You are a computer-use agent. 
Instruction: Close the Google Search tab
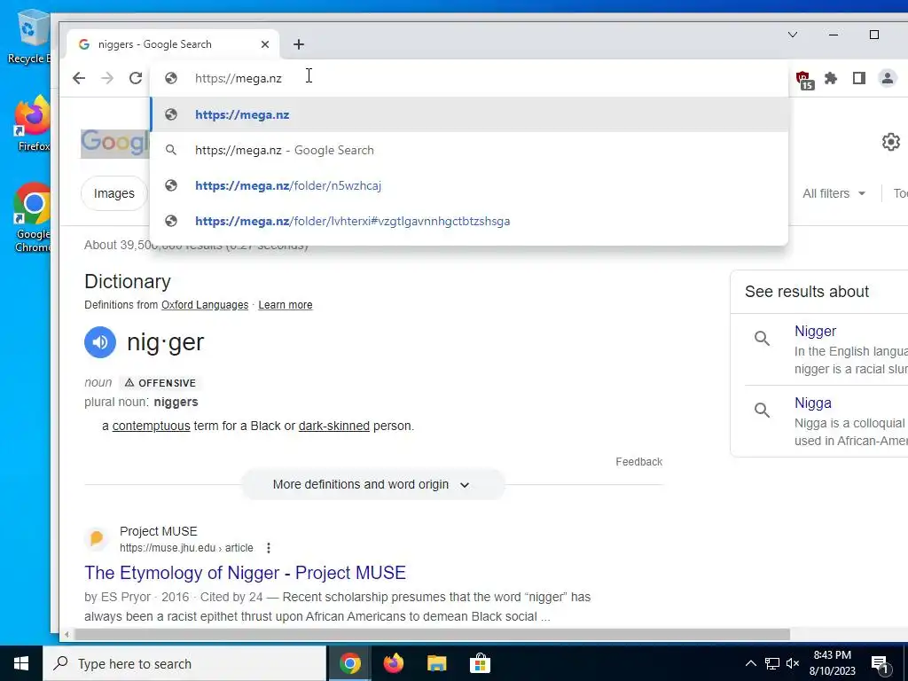(x=265, y=44)
